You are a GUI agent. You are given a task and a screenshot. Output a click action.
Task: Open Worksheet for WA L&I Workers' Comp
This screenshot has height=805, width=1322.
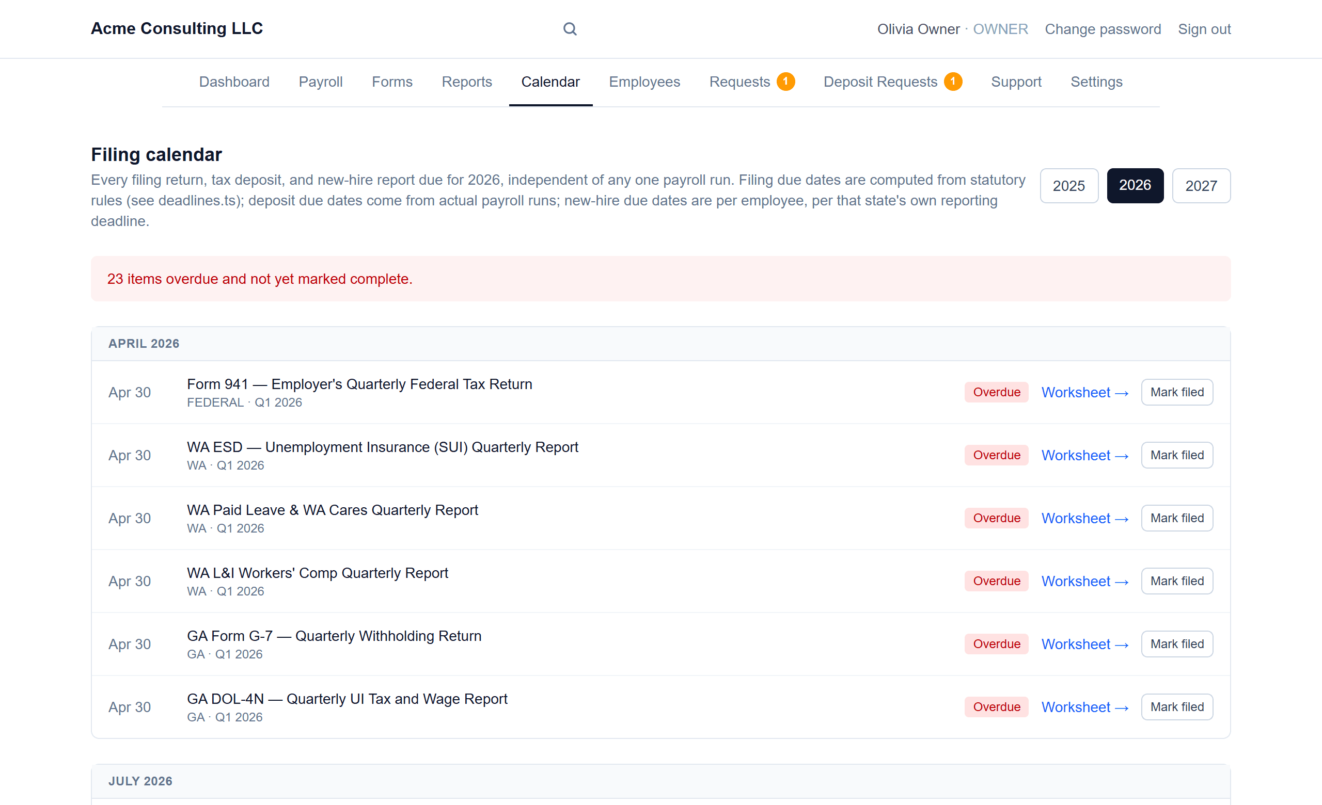click(1085, 581)
